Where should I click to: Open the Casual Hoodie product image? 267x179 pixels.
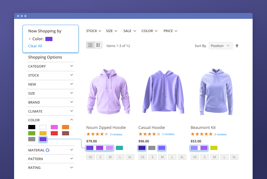tap(162, 91)
